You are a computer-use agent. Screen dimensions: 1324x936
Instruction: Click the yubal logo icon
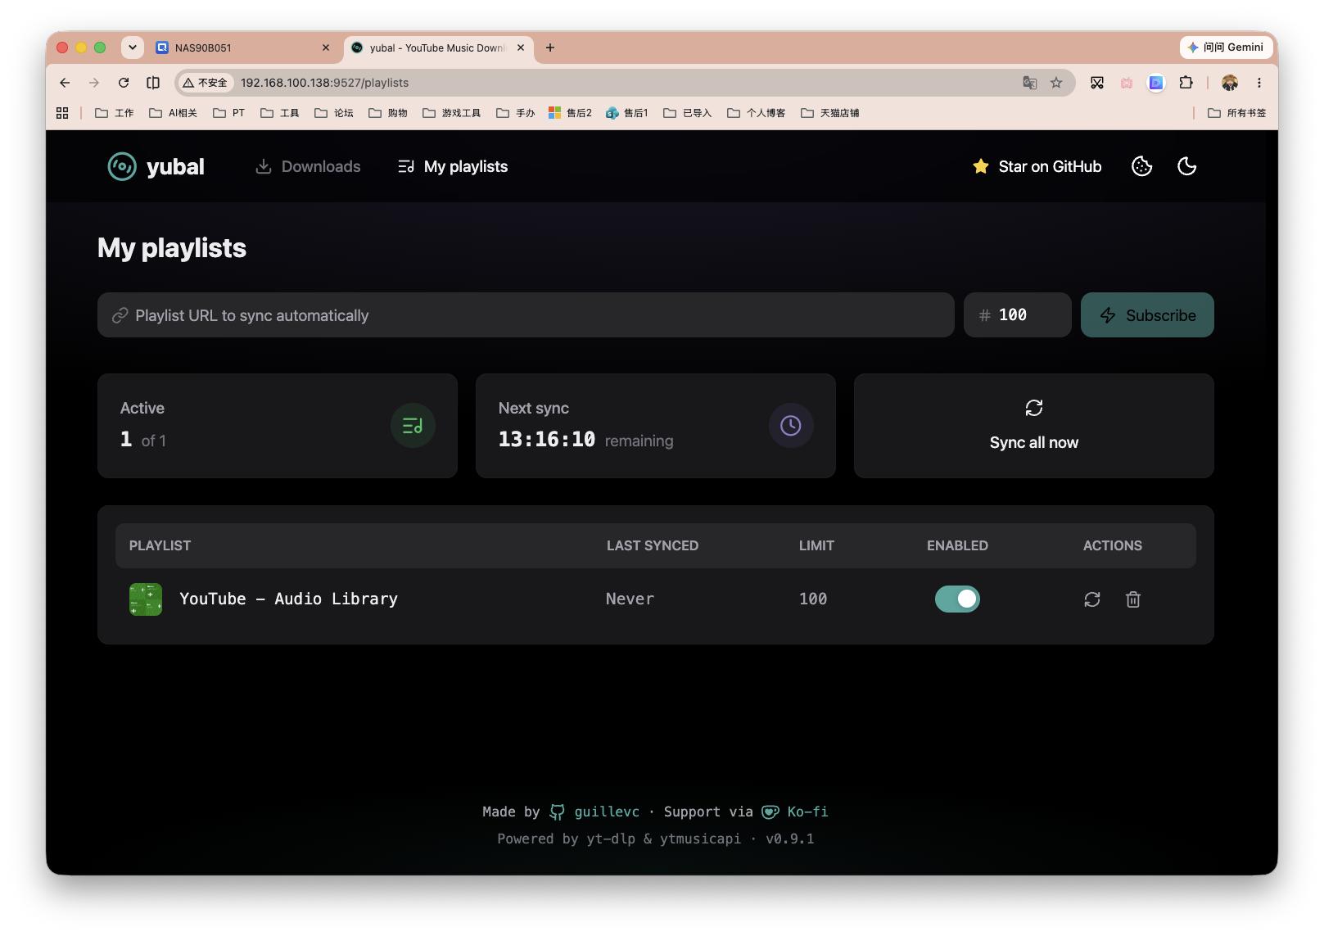tap(122, 166)
